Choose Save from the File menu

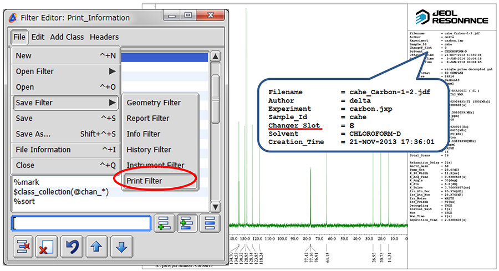(66, 119)
